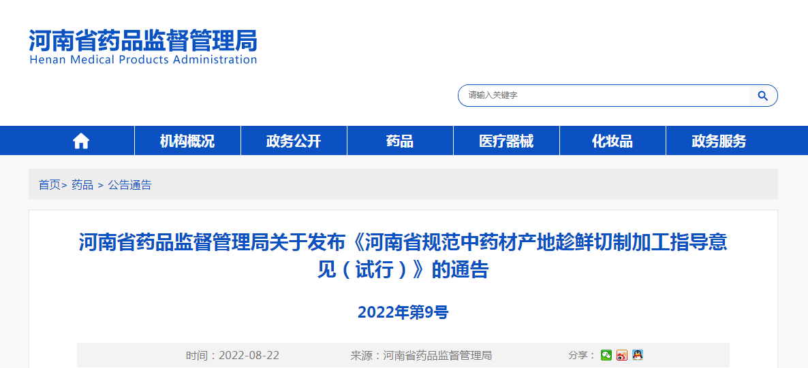Select the notice title starting 河南省药品监督管理局关于发布
The height and width of the screenshot is (368, 808).
(403, 255)
